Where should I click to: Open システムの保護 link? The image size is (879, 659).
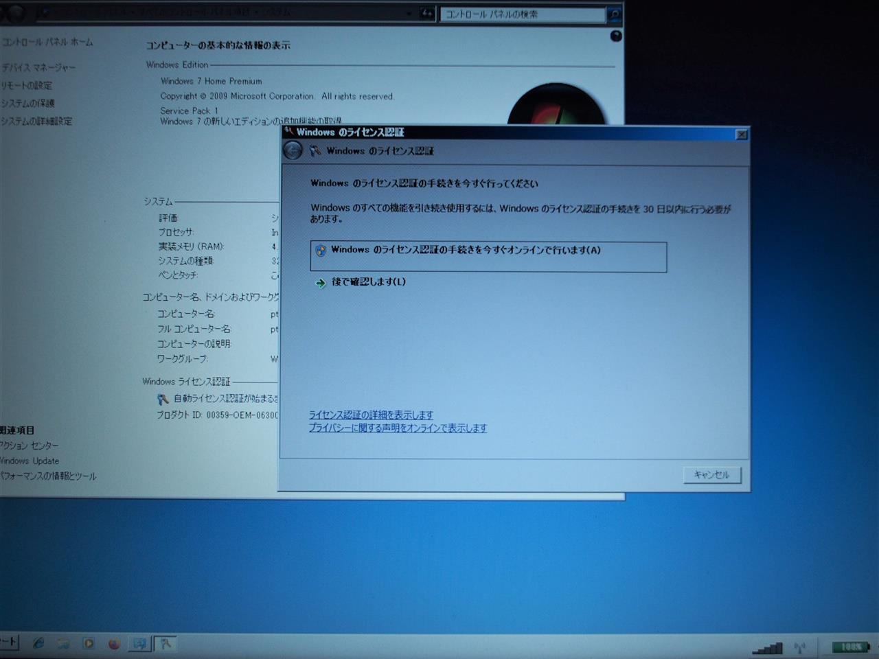(27, 103)
